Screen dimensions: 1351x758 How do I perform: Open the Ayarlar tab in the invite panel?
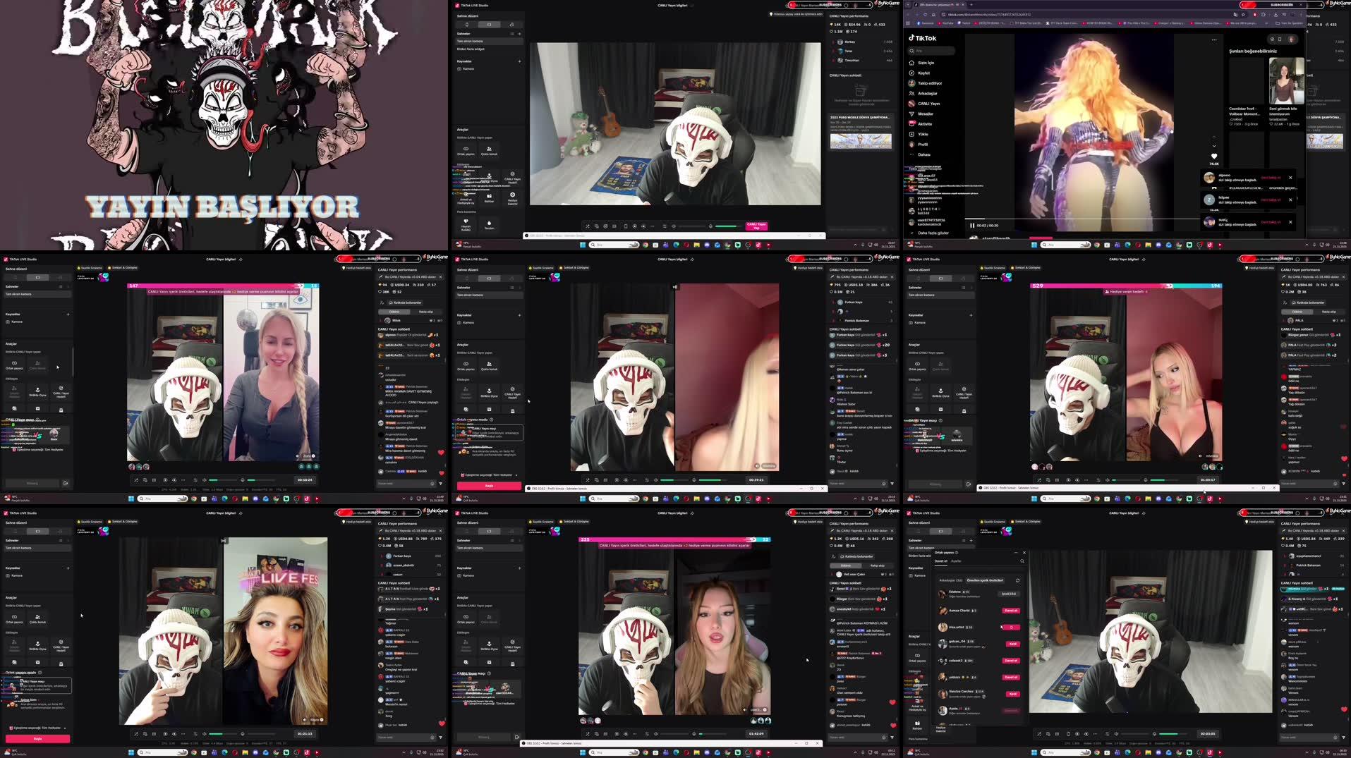click(x=956, y=561)
